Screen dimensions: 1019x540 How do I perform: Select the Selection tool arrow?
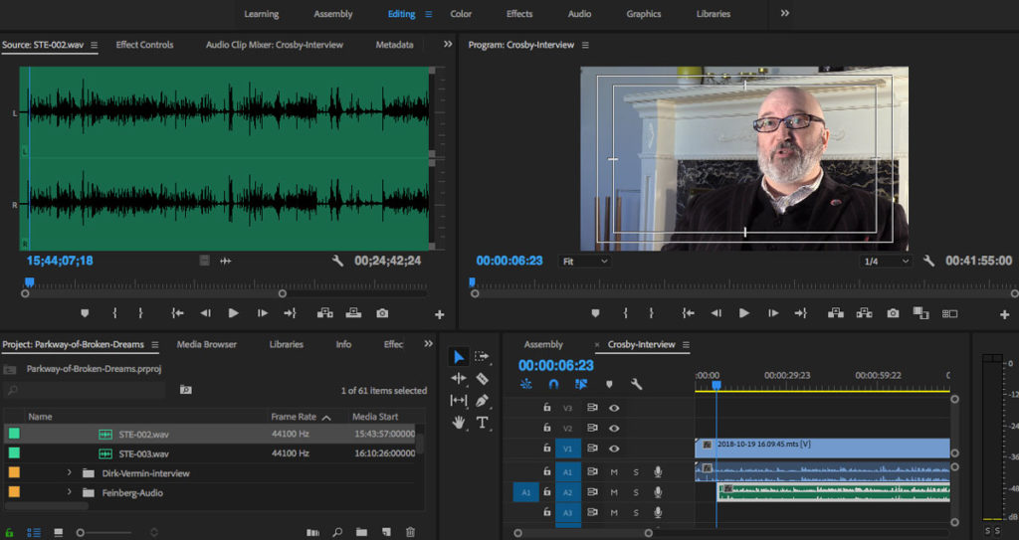click(458, 356)
